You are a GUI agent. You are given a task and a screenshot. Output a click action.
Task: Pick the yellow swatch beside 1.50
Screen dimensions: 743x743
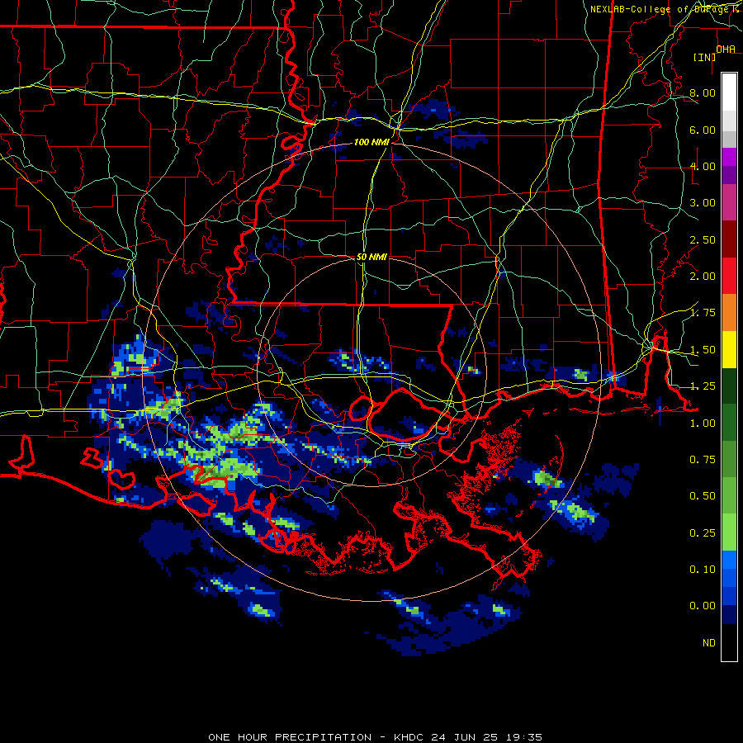729,349
